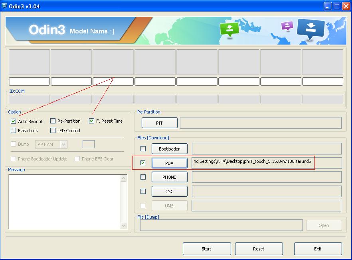The height and width of the screenshot is (260, 352).
Task: Enable the Flash Lock checkbox
Action: pyautogui.click(x=13, y=130)
